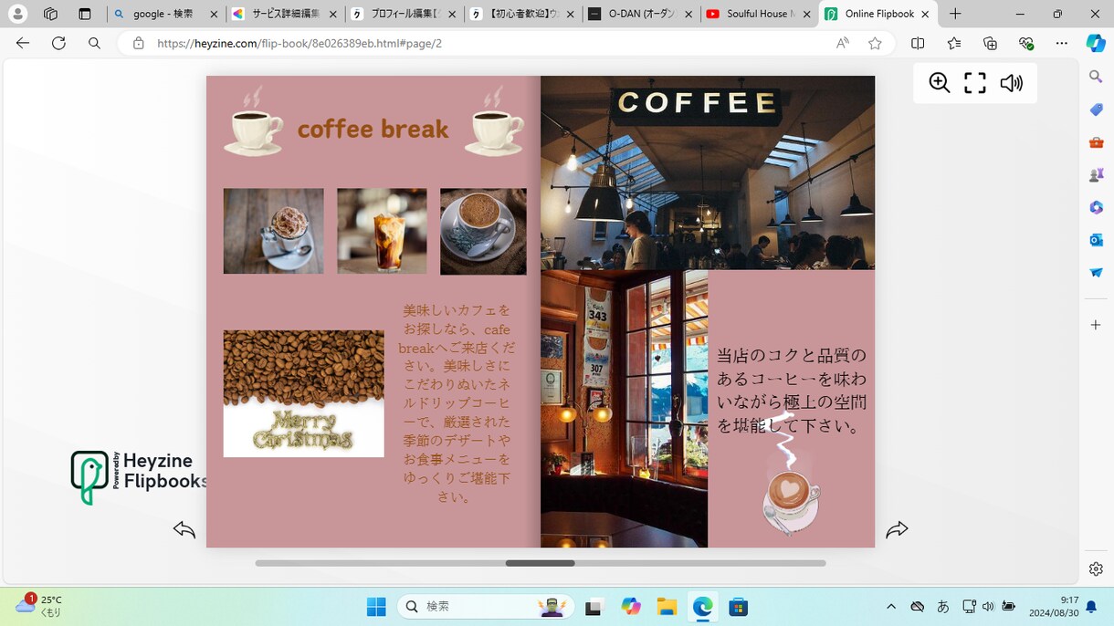Mute the flipbook page-turn sound
The height and width of the screenshot is (626, 1114).
pos(1011,83)
